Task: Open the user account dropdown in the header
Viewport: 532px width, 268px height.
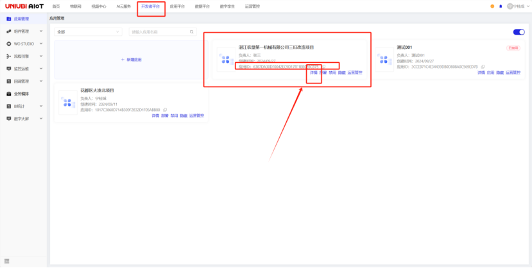Action: click(x=517, y=6)
